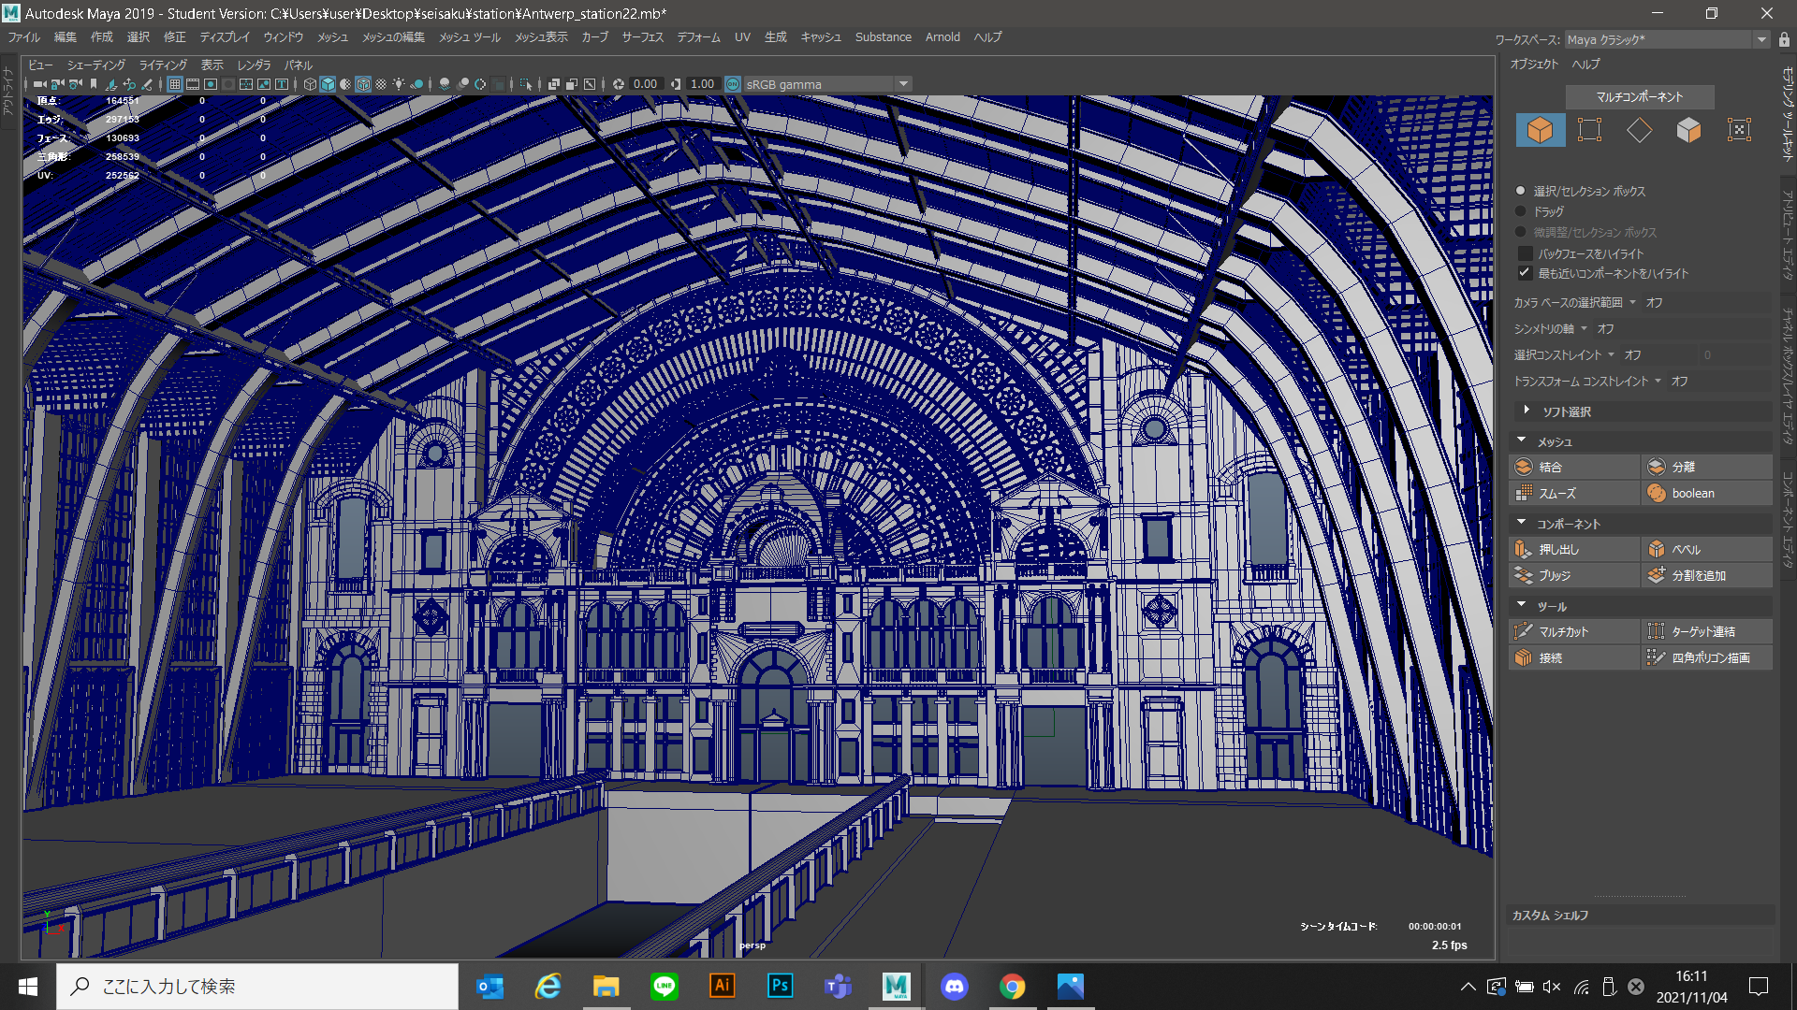Image resolution: width=1797 pixels, height=1010 pixels.
Task: Select vertex selection mode icon
Action: 1589,130
